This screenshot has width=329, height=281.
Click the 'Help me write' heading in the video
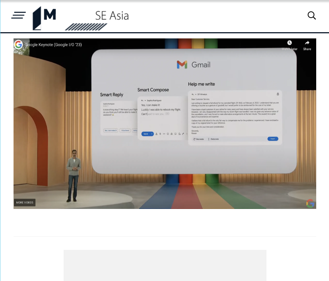[x=201, y=84]
